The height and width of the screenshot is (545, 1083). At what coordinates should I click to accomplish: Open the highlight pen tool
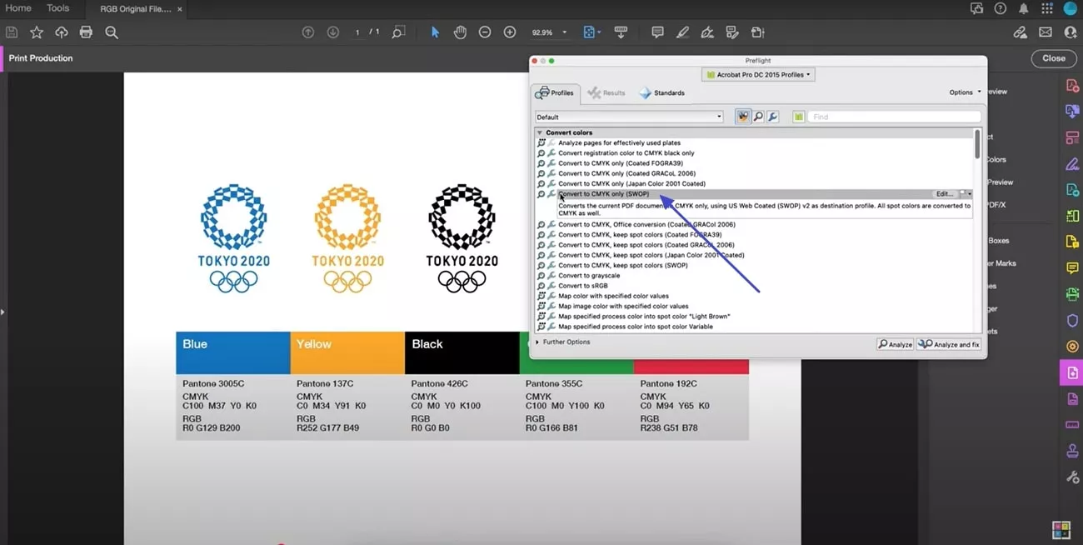(x=682, y=32)
